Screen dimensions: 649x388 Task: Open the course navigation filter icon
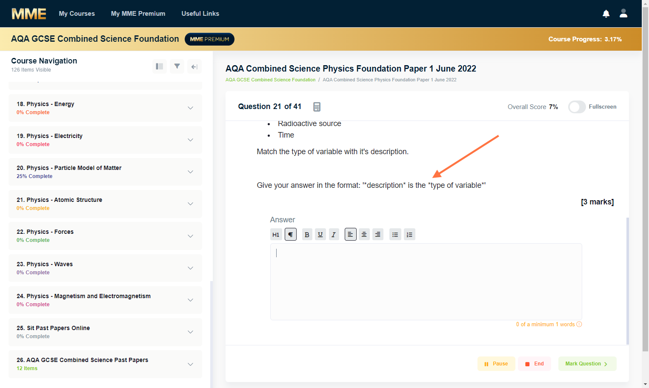pos(177,66)
